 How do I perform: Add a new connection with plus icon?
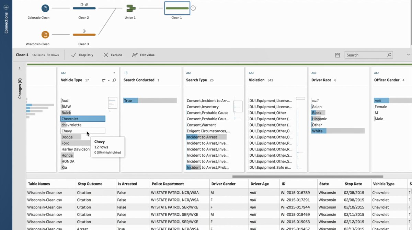click(x=6, y=7)
